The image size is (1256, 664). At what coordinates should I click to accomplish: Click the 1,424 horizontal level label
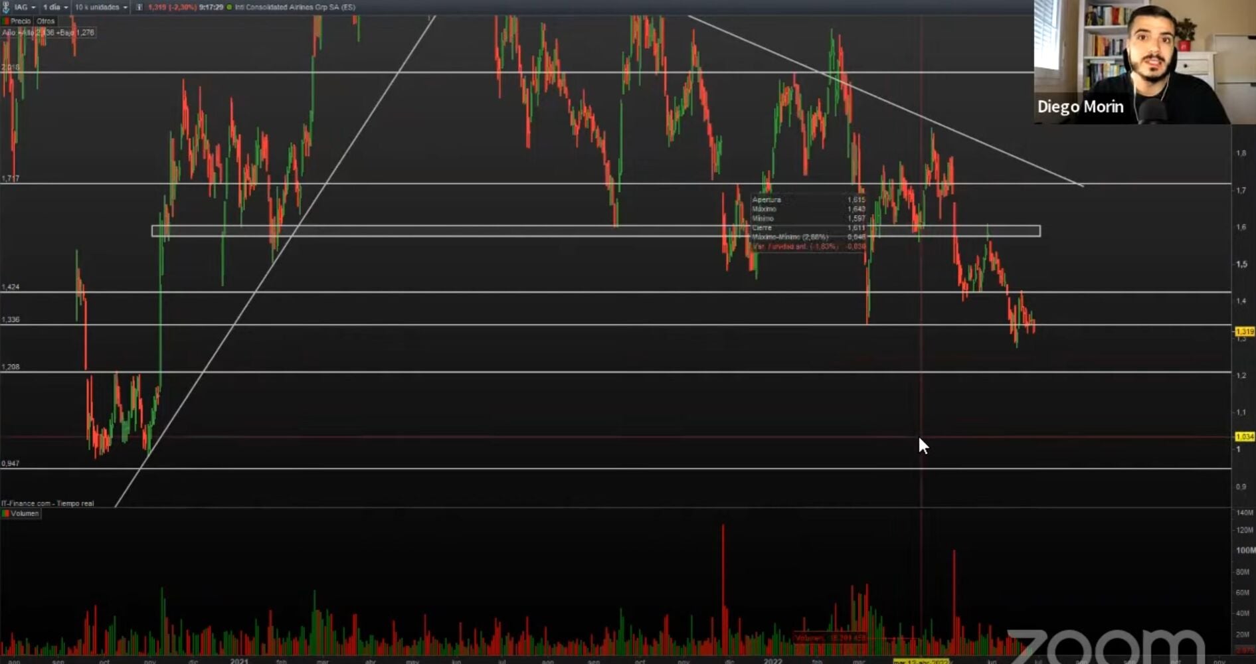click(x=11, y=287)
